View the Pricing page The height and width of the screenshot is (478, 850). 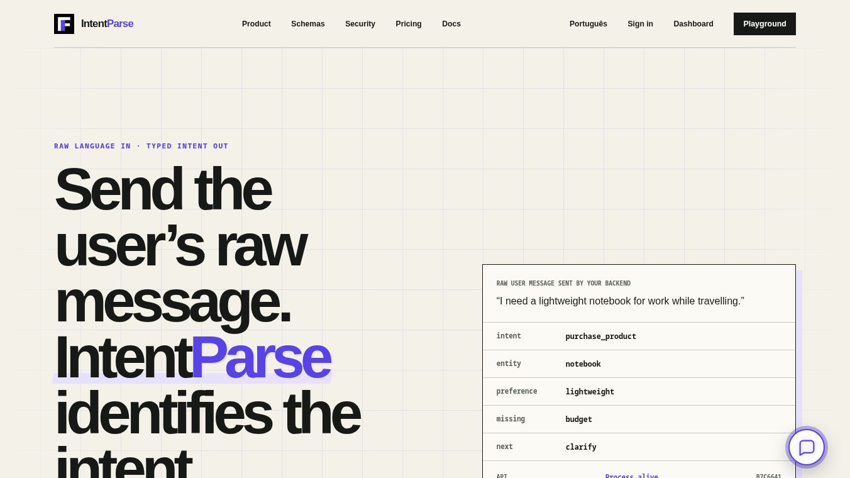point(409,24)
